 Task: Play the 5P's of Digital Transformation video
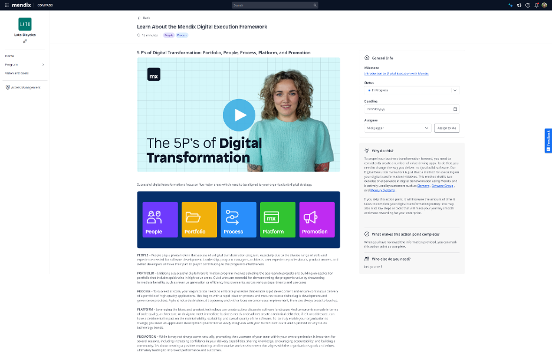(238, 114)
